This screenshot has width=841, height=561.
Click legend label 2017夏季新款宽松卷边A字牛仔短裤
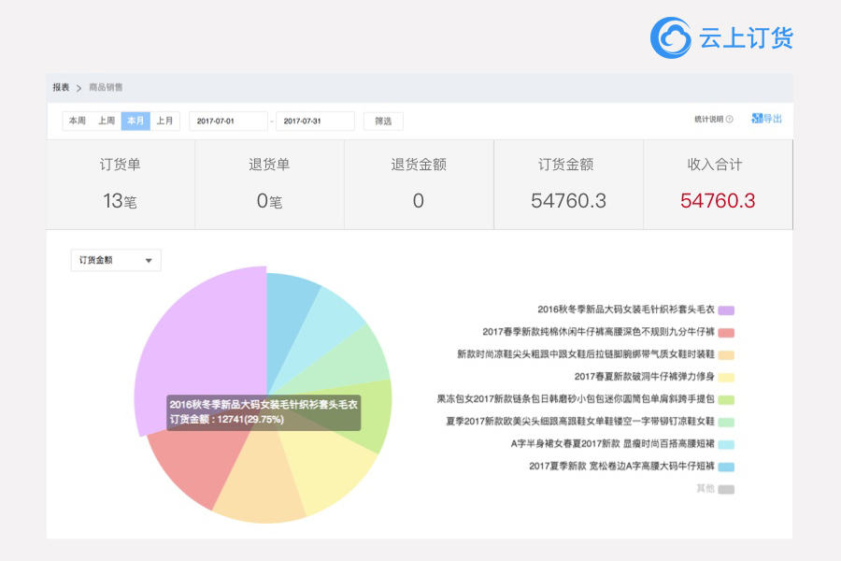(621, 466)
